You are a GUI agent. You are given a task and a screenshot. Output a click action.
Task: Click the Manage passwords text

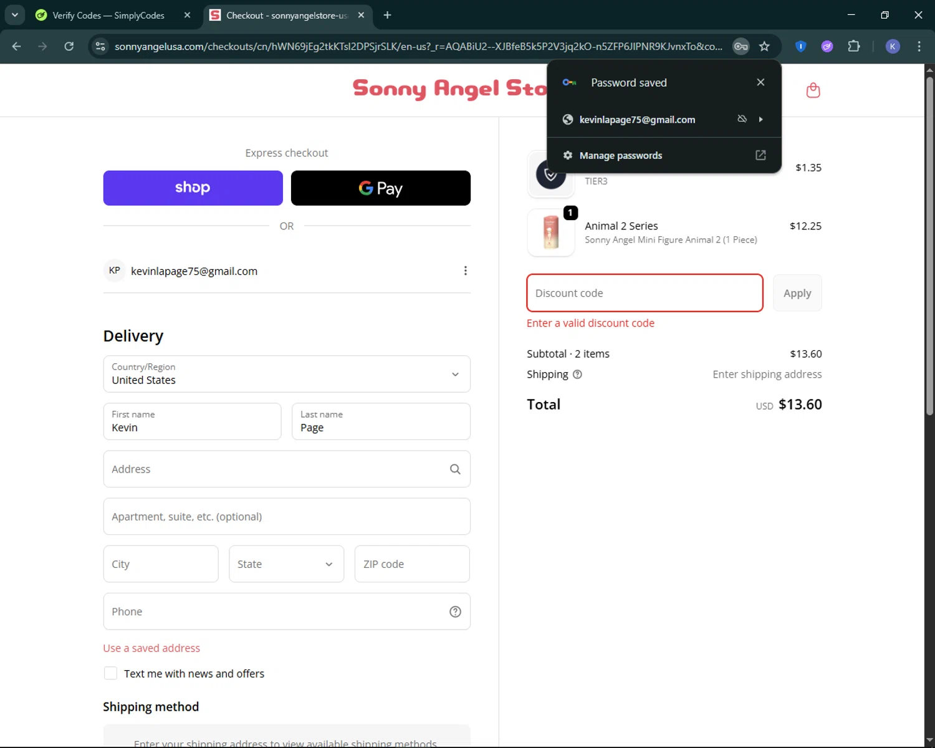pos(621,155)
